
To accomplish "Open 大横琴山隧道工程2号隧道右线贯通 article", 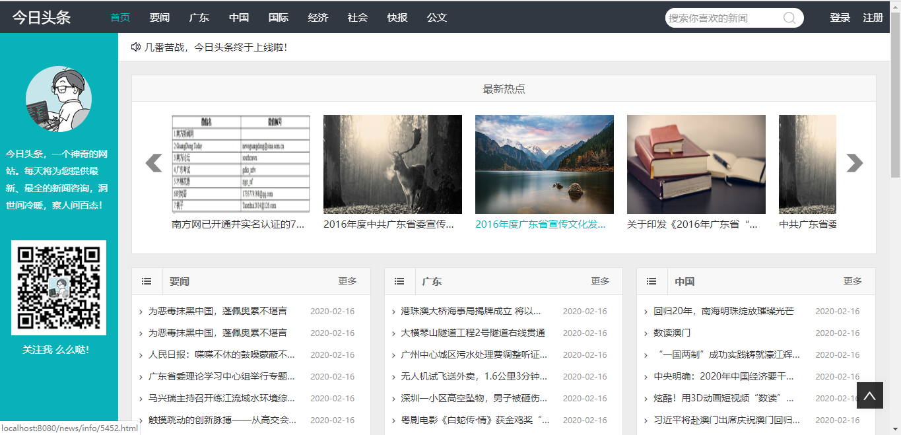I will coord(473,333).
